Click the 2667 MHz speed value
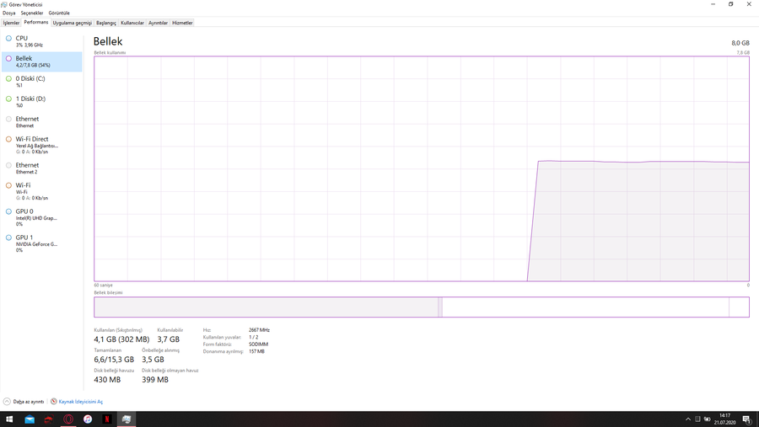This screenshot has height=427, width=759. click(259, 330)
